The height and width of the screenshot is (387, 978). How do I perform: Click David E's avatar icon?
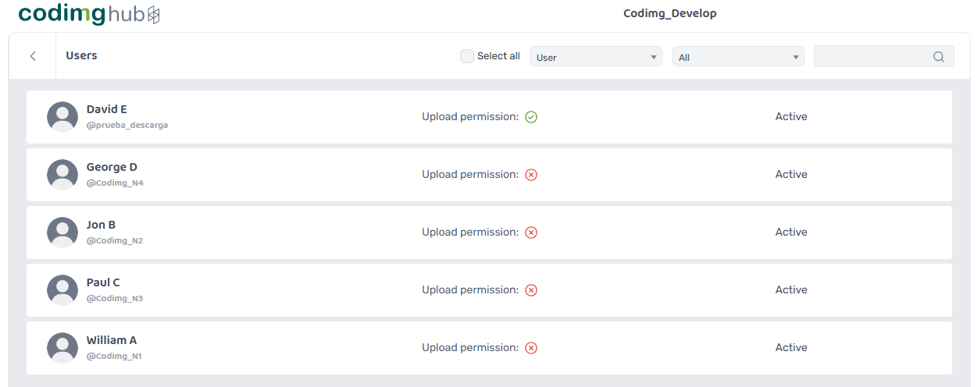click(x=62, y=117)
